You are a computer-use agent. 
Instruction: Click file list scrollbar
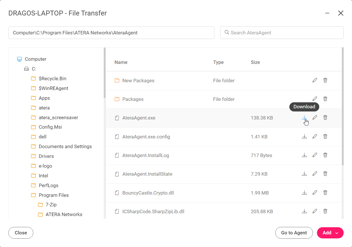343,106
